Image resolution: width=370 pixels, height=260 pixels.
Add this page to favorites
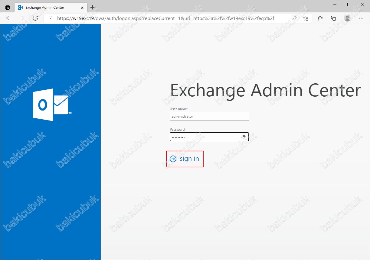point(306,18)
